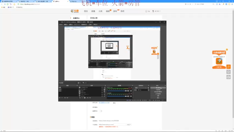Image resolution: width=234 pixels, height=132 pixels.
Task: Open the 直播 menu in Douyu navigation
Action: 93,11
